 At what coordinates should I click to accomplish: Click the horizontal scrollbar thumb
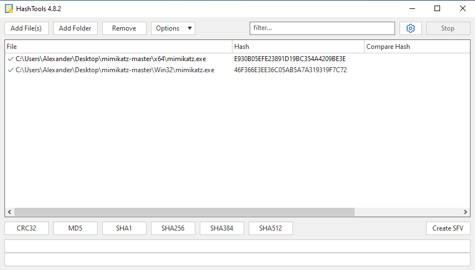[184, 212]
